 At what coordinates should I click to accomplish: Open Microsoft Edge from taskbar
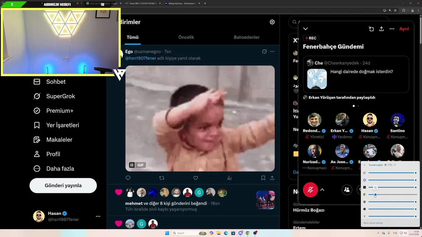pyautogui.click(x=226, y=233)
